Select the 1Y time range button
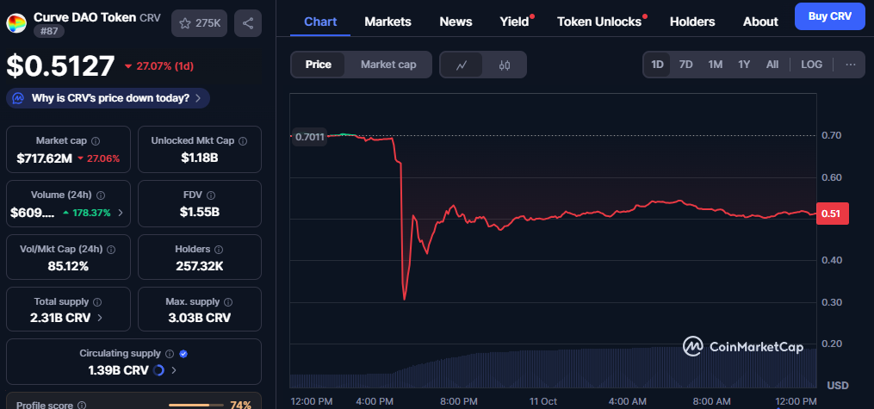 point(744,65)
